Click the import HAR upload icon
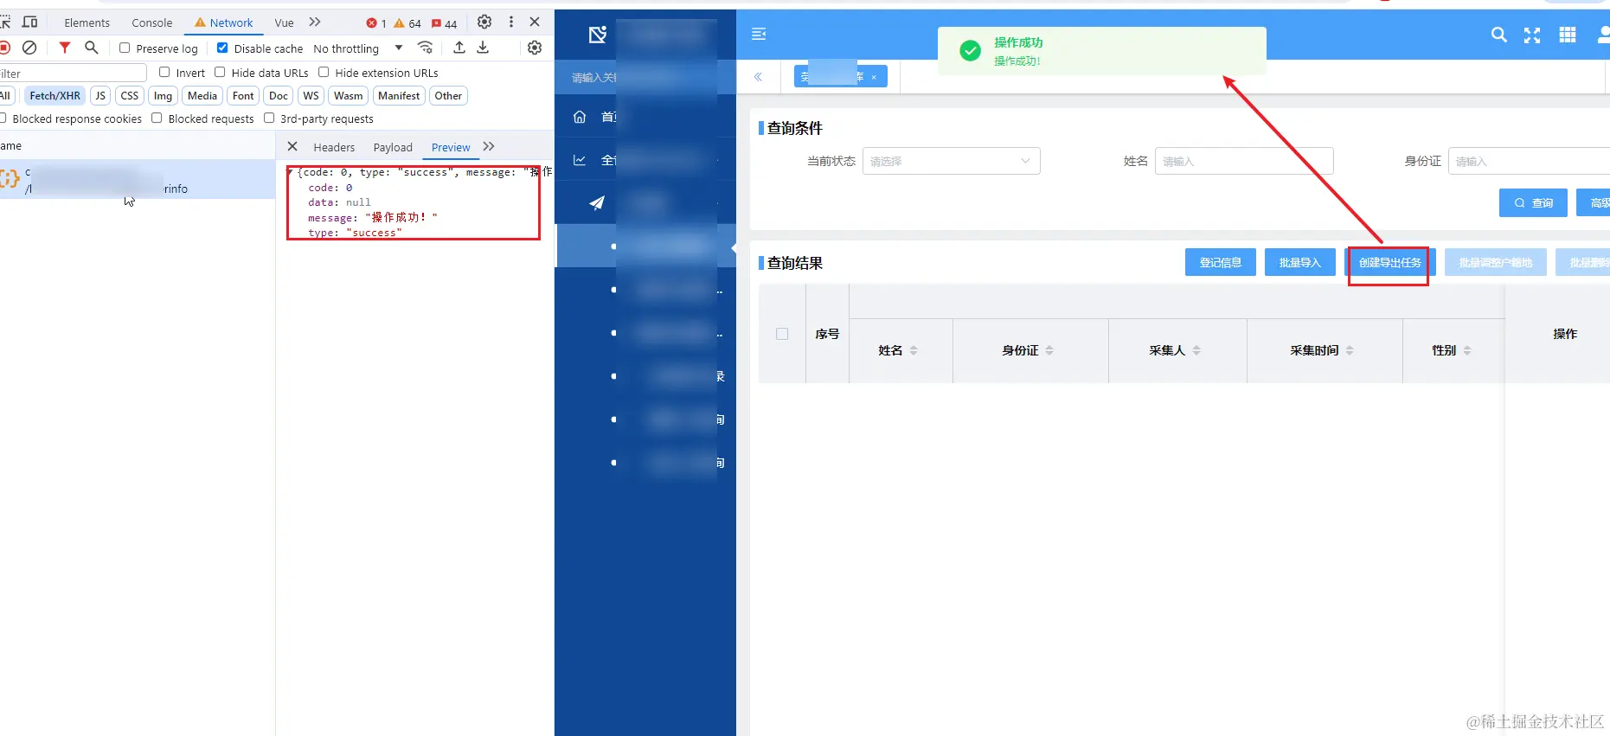 pyautogui.click(x=459, y=48)
